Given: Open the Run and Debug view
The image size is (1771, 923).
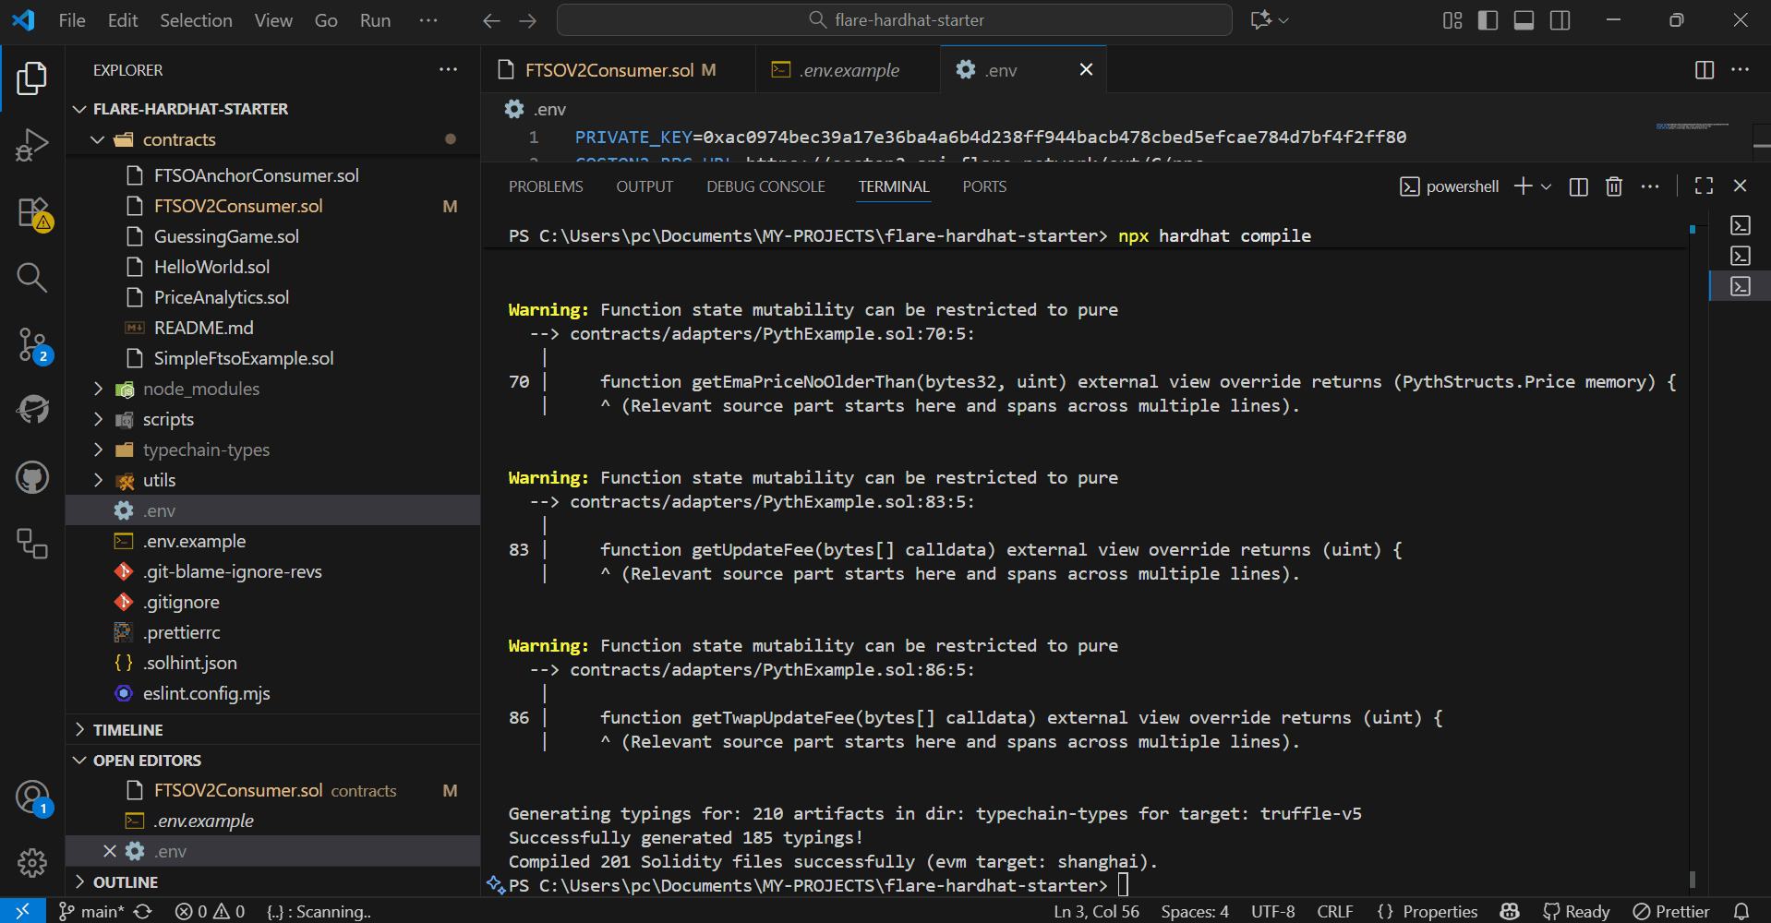Looking at the screenshot, I should [x=31, y=145].
